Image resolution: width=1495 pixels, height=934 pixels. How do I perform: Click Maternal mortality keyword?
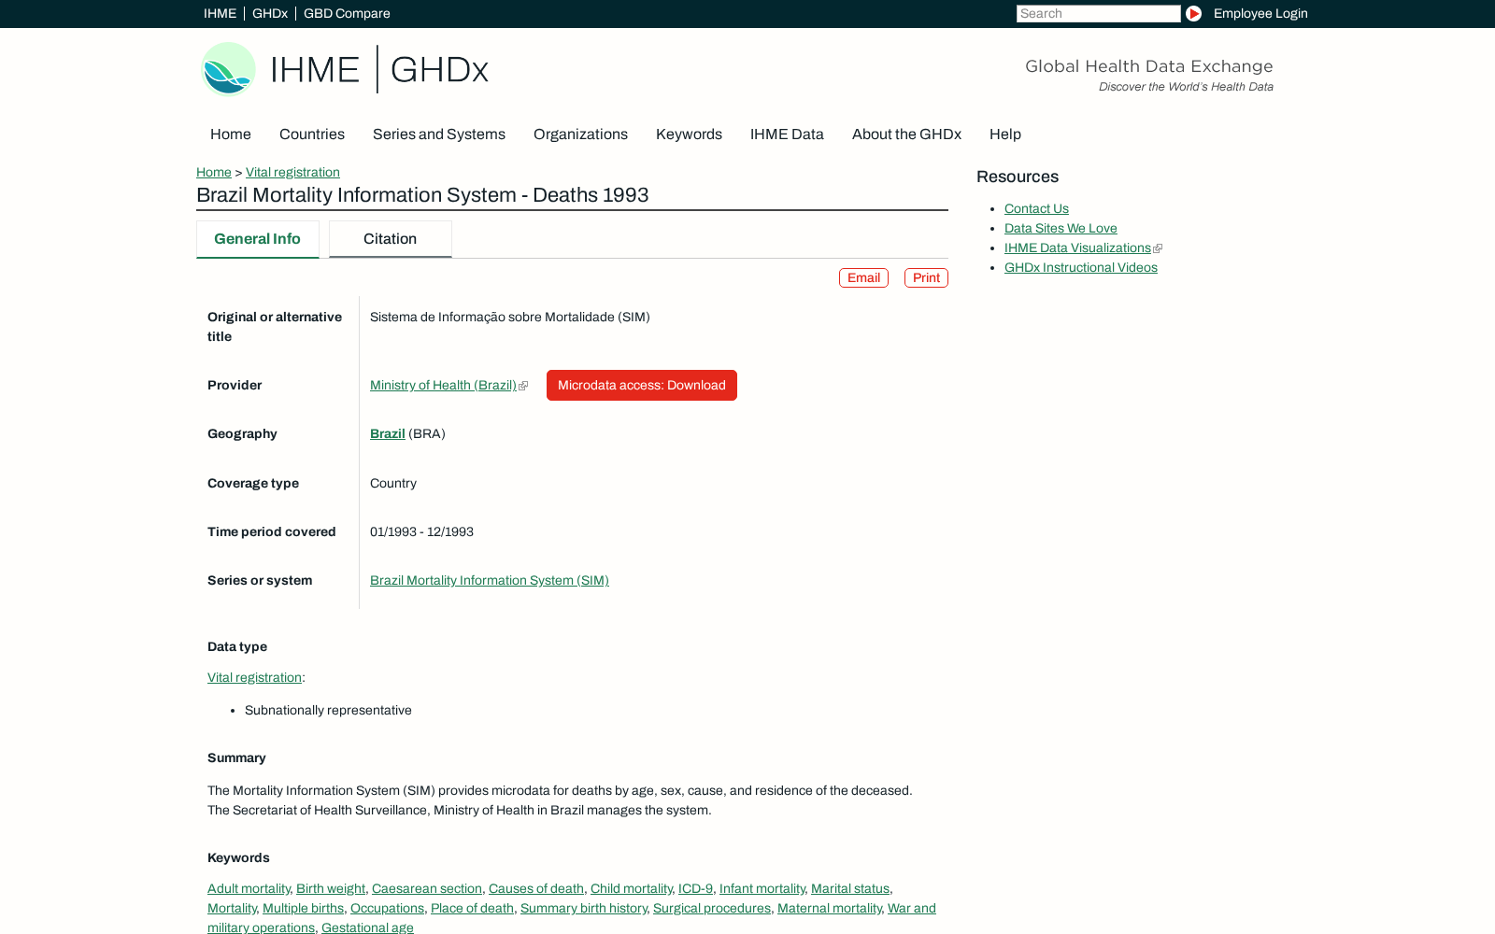click(830, 909)
